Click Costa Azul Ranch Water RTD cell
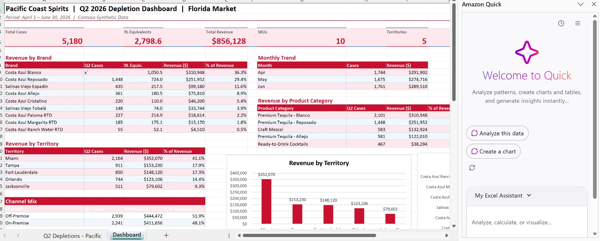This screenshot has width=600, height=241. point(44,130)
